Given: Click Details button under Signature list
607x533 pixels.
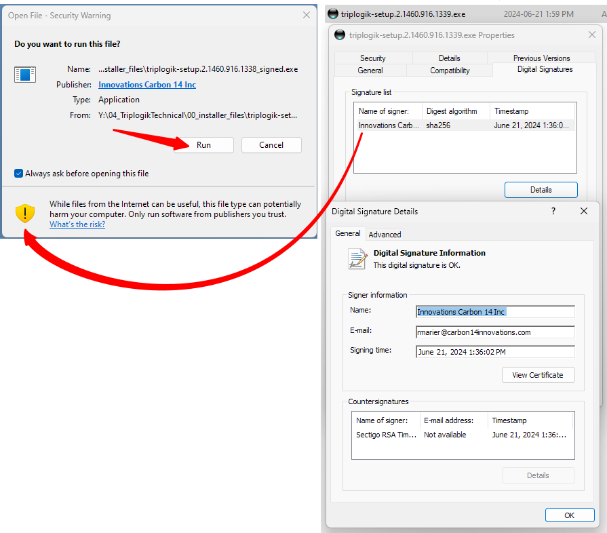Looking at the screenshot, I should pos(541,190).
